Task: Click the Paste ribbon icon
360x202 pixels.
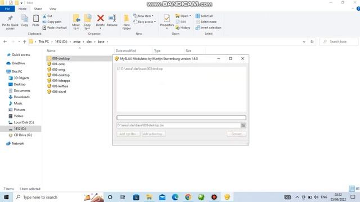Action: (x=36, y=19)
